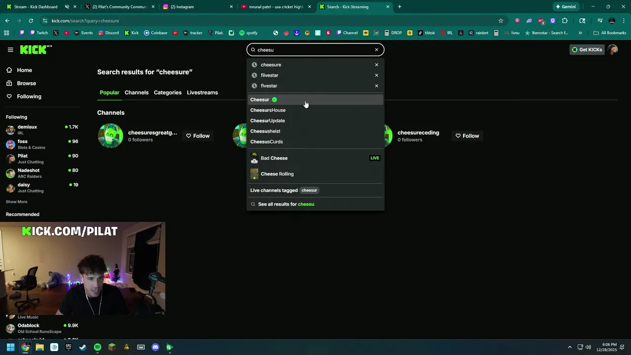Choose the CheesurUpdate suggestion
This screenshot has width=631, height=355.
click(x=315, y=121)
